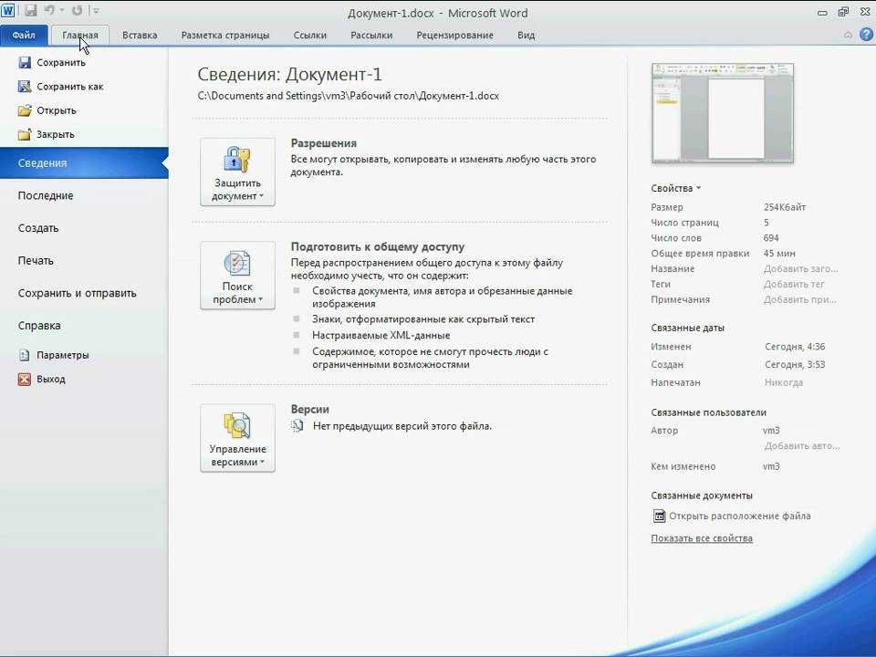Click the 254Кбайт size value
Image resolution: width=876 pixels, height=657 pixels.
[x=785, y=207]
